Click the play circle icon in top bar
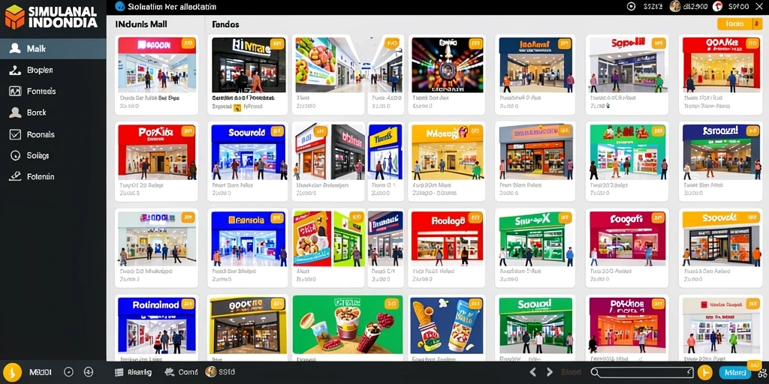This screenshot has width=769, height=384. [631, 6]
